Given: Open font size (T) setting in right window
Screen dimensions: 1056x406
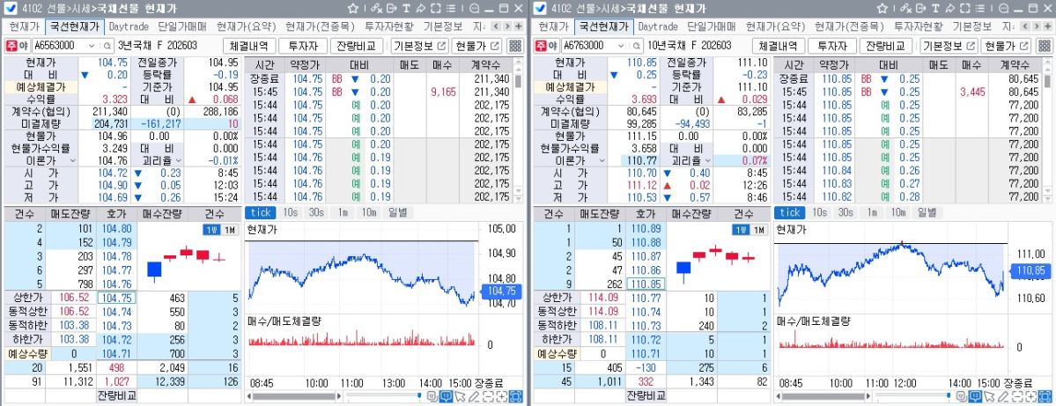Looking at the screenshot, I should click(x=935, y=8).
